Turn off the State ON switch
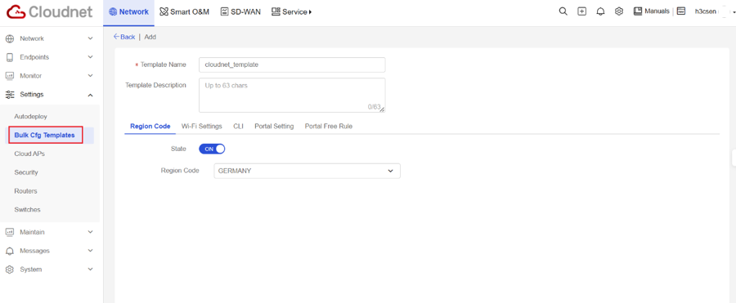Viewport: 736px width, 303px height. [x=212, y=149]
